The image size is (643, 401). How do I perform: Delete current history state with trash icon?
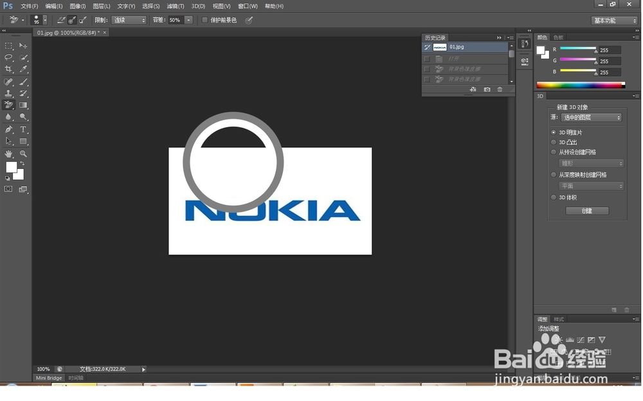click(x=500, y=89)
